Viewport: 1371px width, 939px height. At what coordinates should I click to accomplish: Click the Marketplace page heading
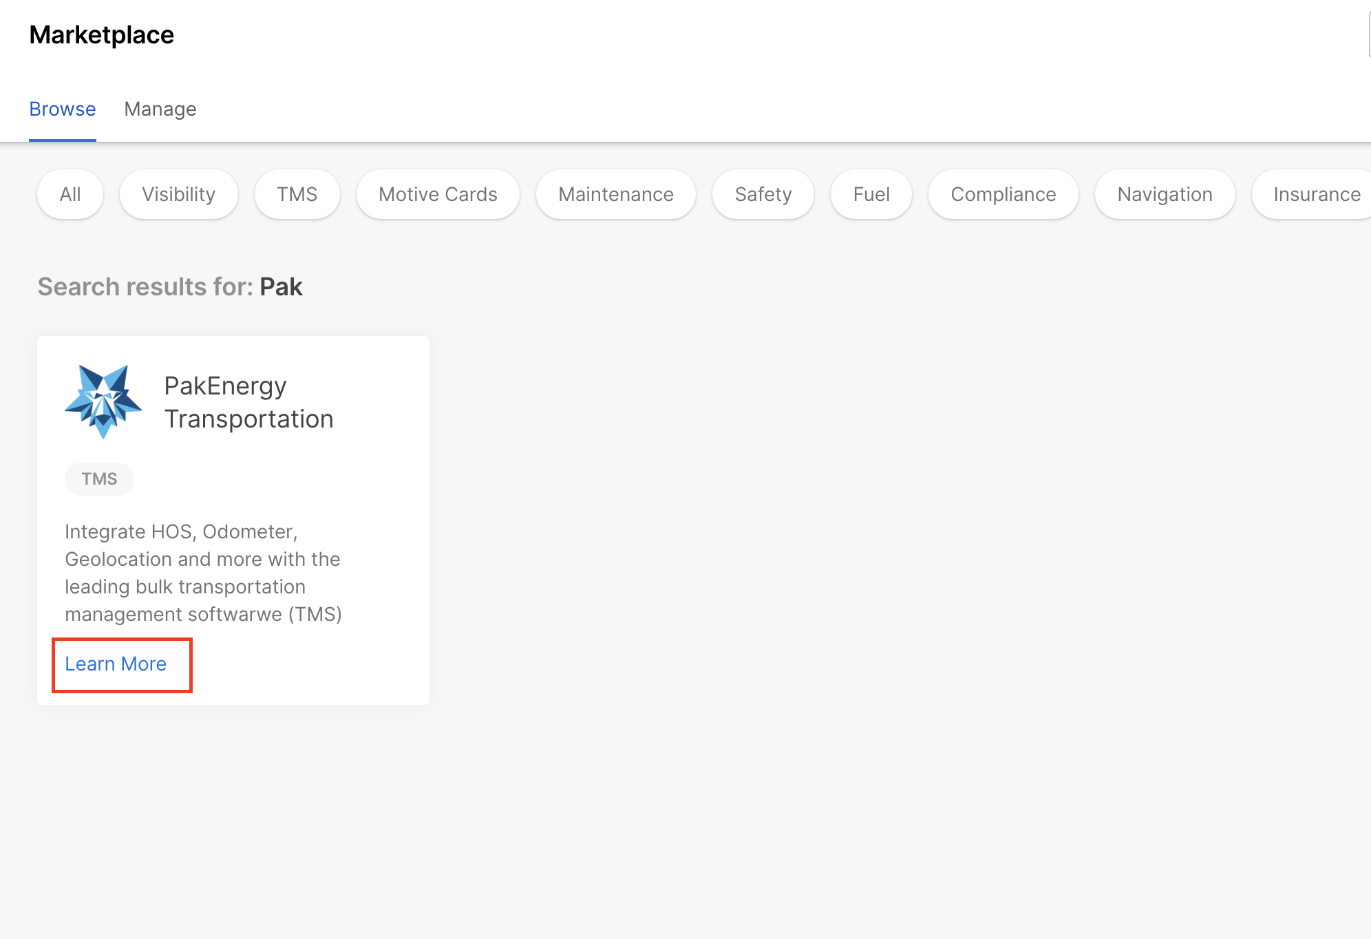tap(102, 35)
